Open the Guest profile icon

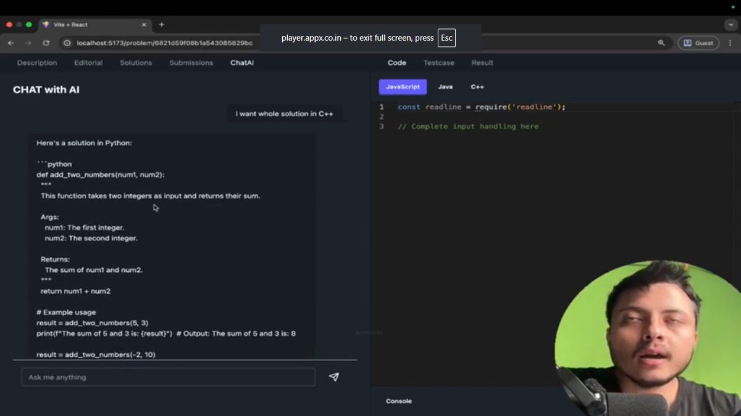[x=698, y=43]
